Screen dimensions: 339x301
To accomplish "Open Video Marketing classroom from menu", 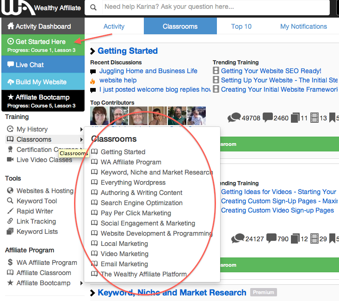I will point(124,254).
